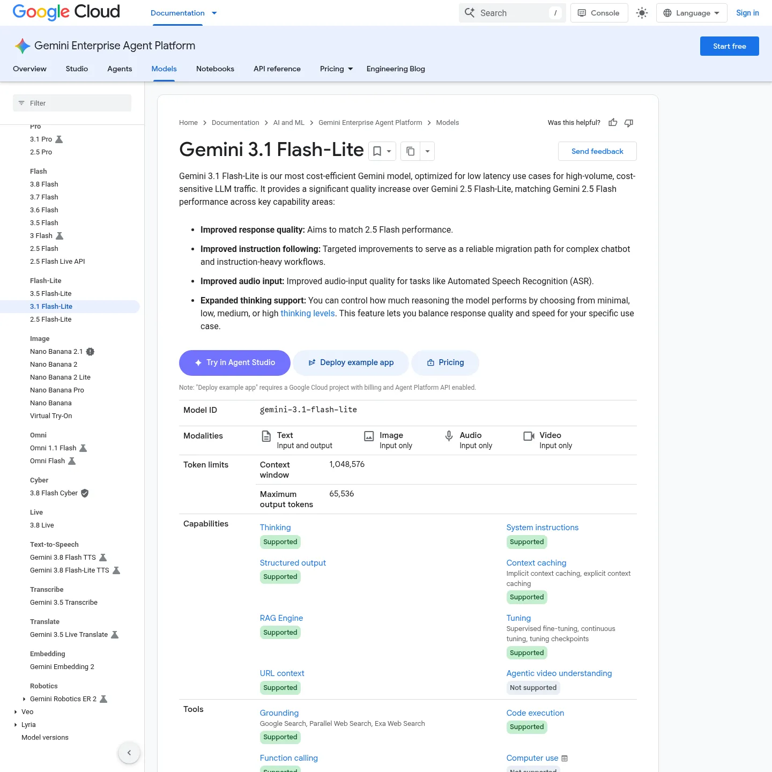Go to the Notebooks tab
Screen dimensions: 772x772
point(215,69)
